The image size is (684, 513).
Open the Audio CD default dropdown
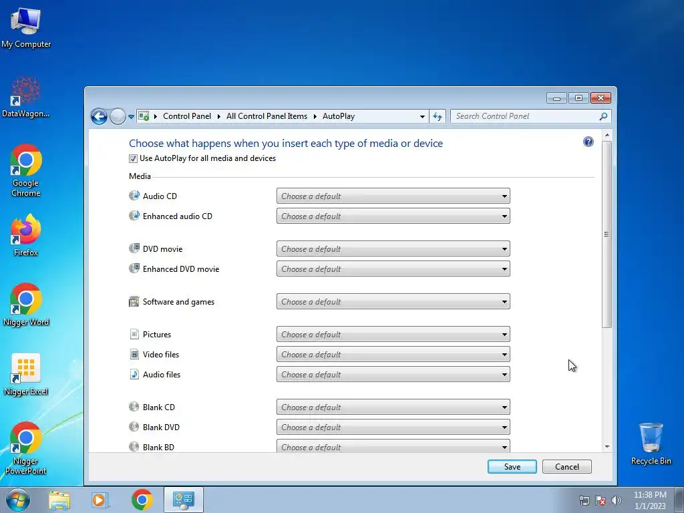(393, 196)
